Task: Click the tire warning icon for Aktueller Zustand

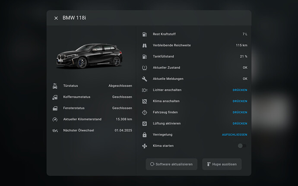Action: 144,68
